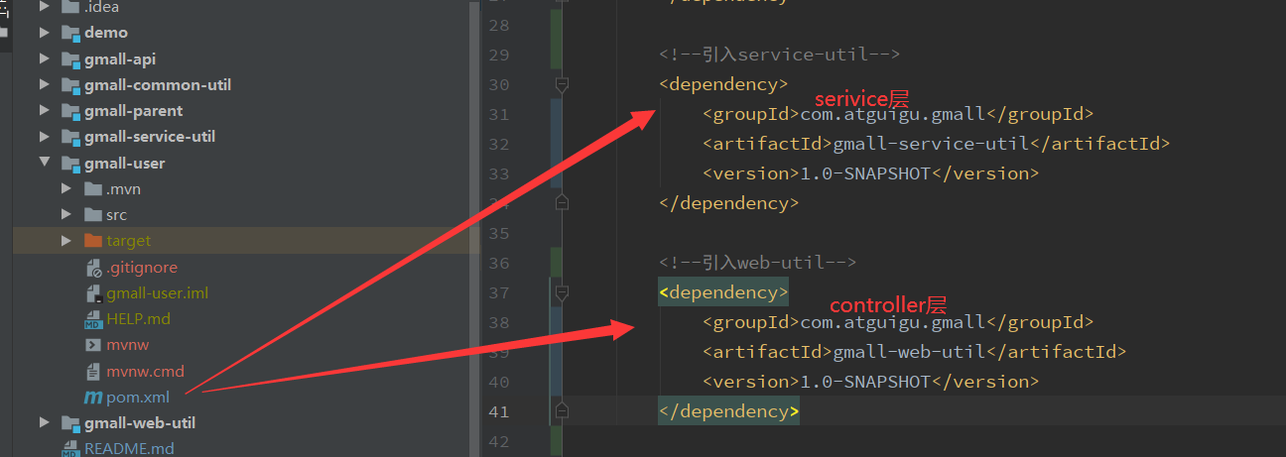The width and height of the screenshot is (1286, 457).
Task: Open gmall-user.iml file
Action: pos(157,292)
